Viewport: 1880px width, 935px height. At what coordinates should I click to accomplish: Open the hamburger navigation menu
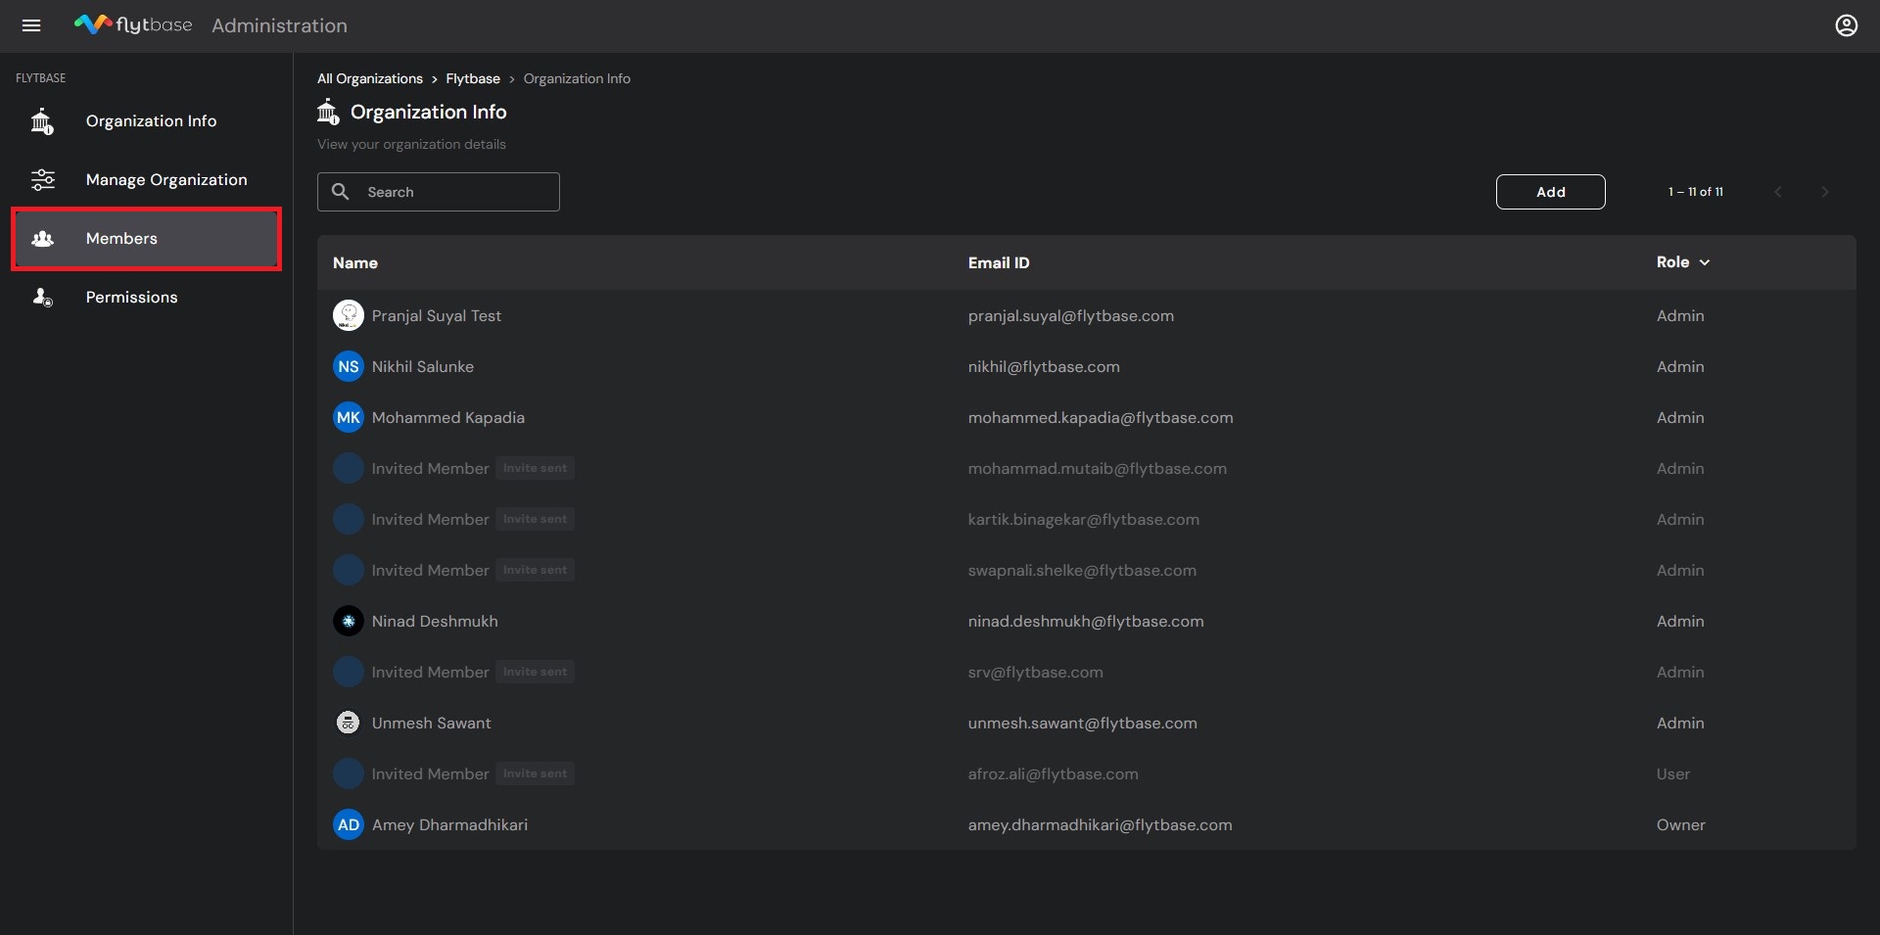tap(31, 25)
